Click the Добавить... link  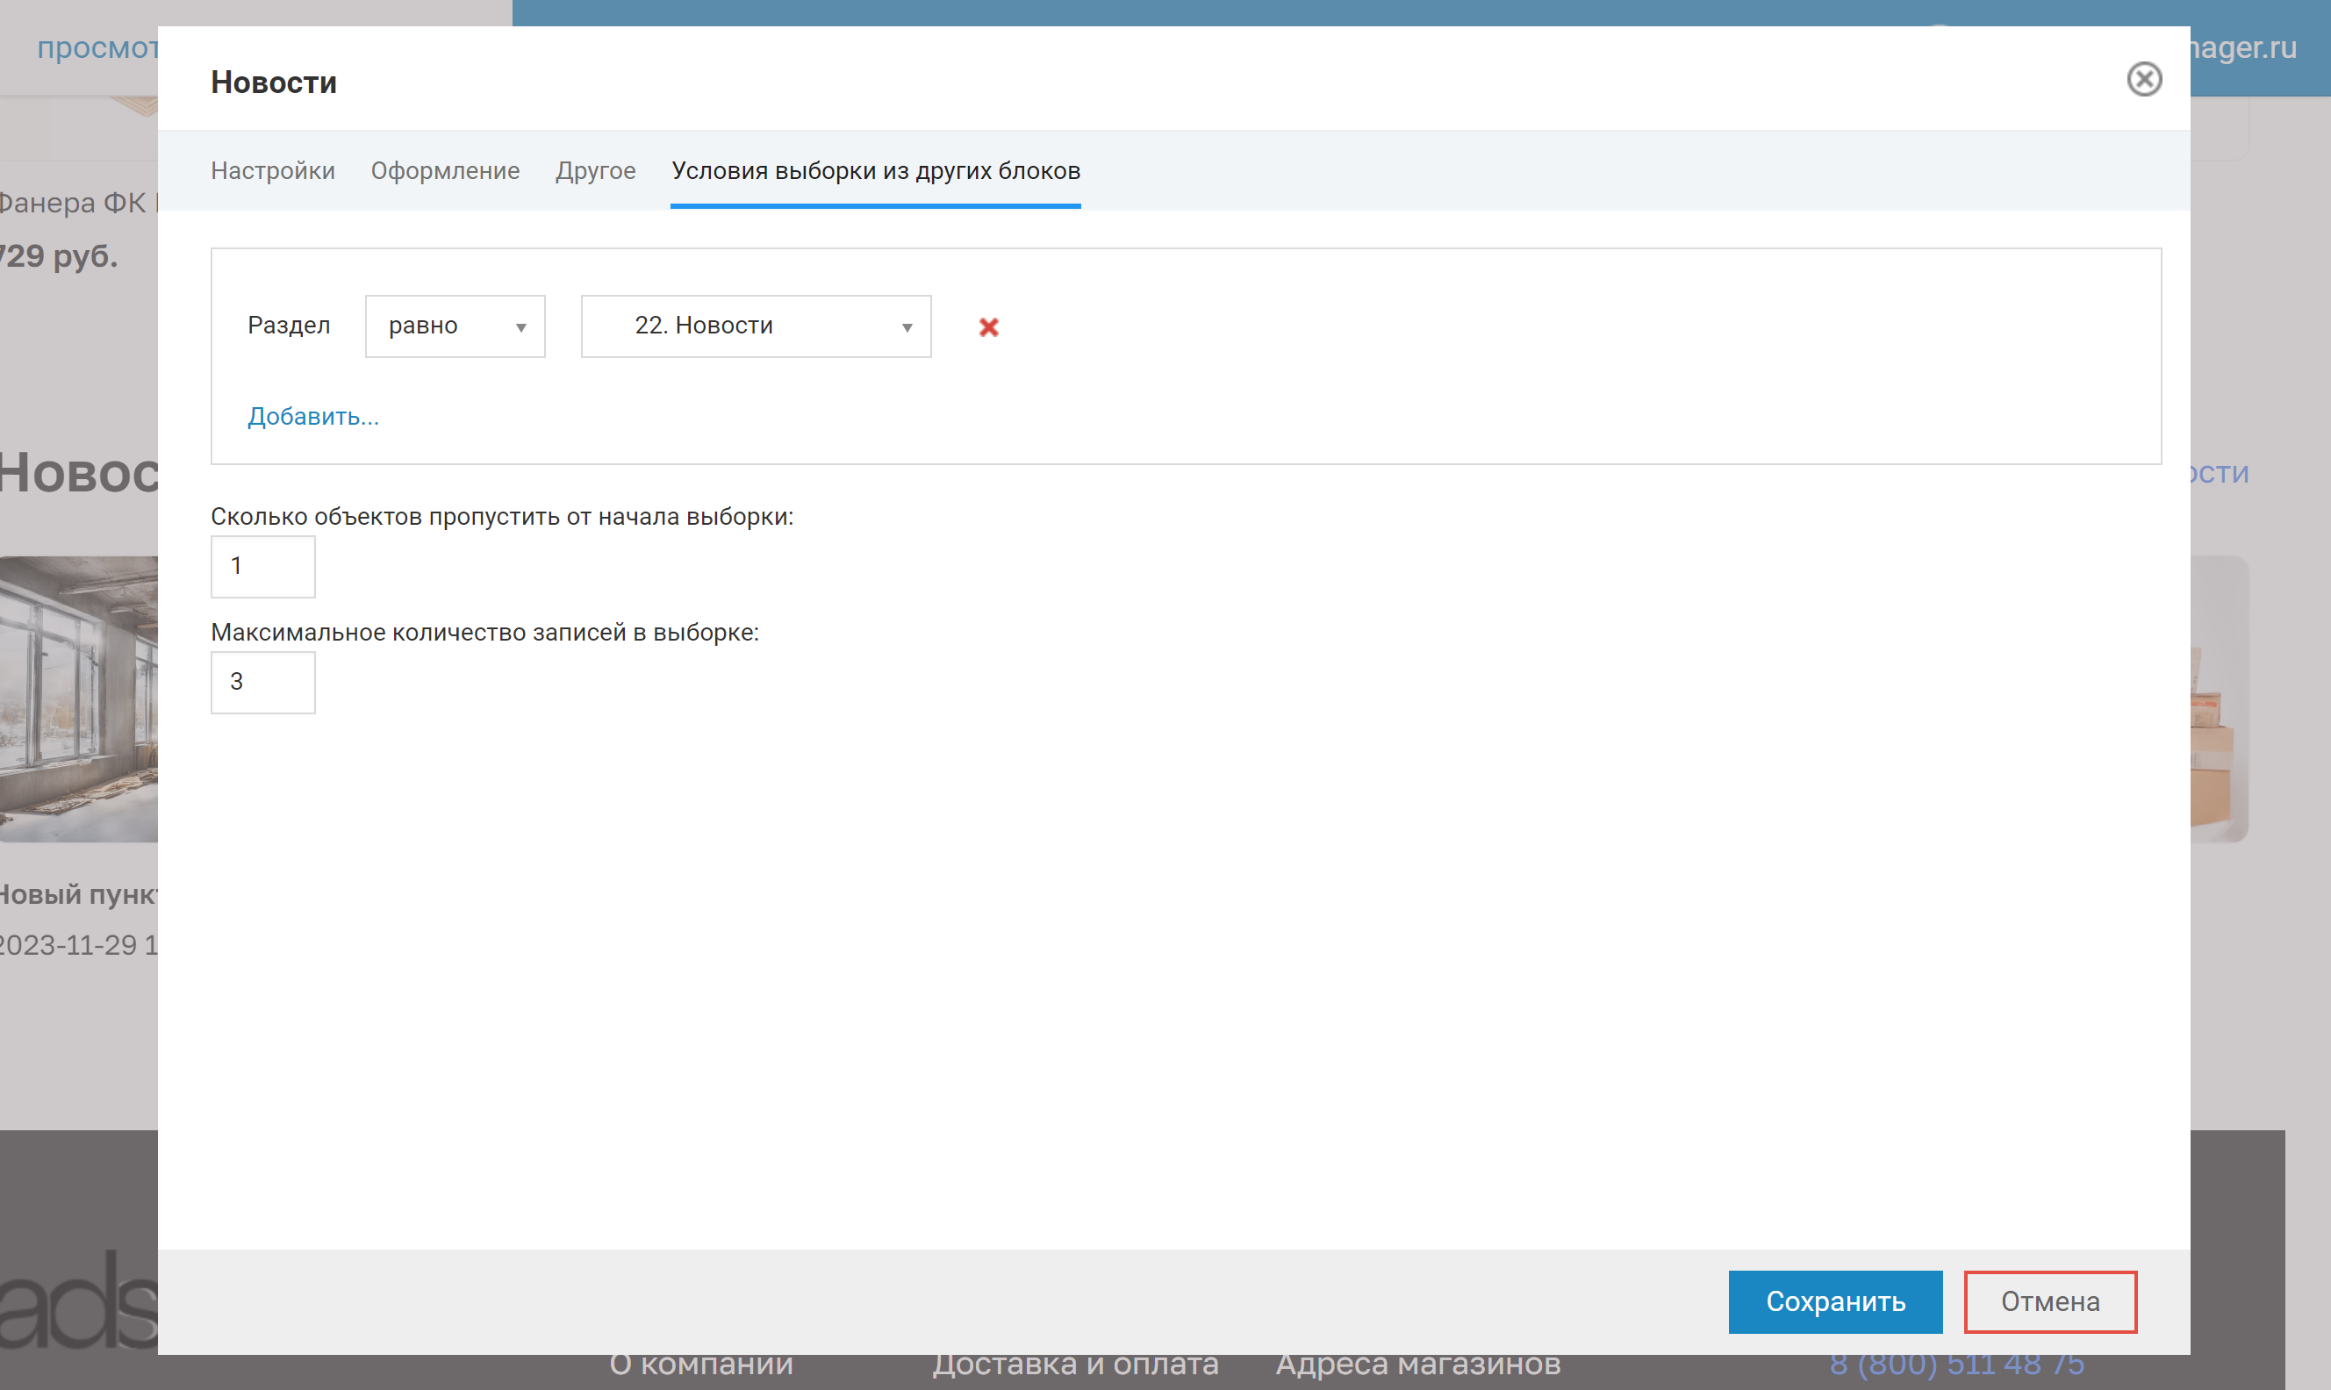point(312,416)
